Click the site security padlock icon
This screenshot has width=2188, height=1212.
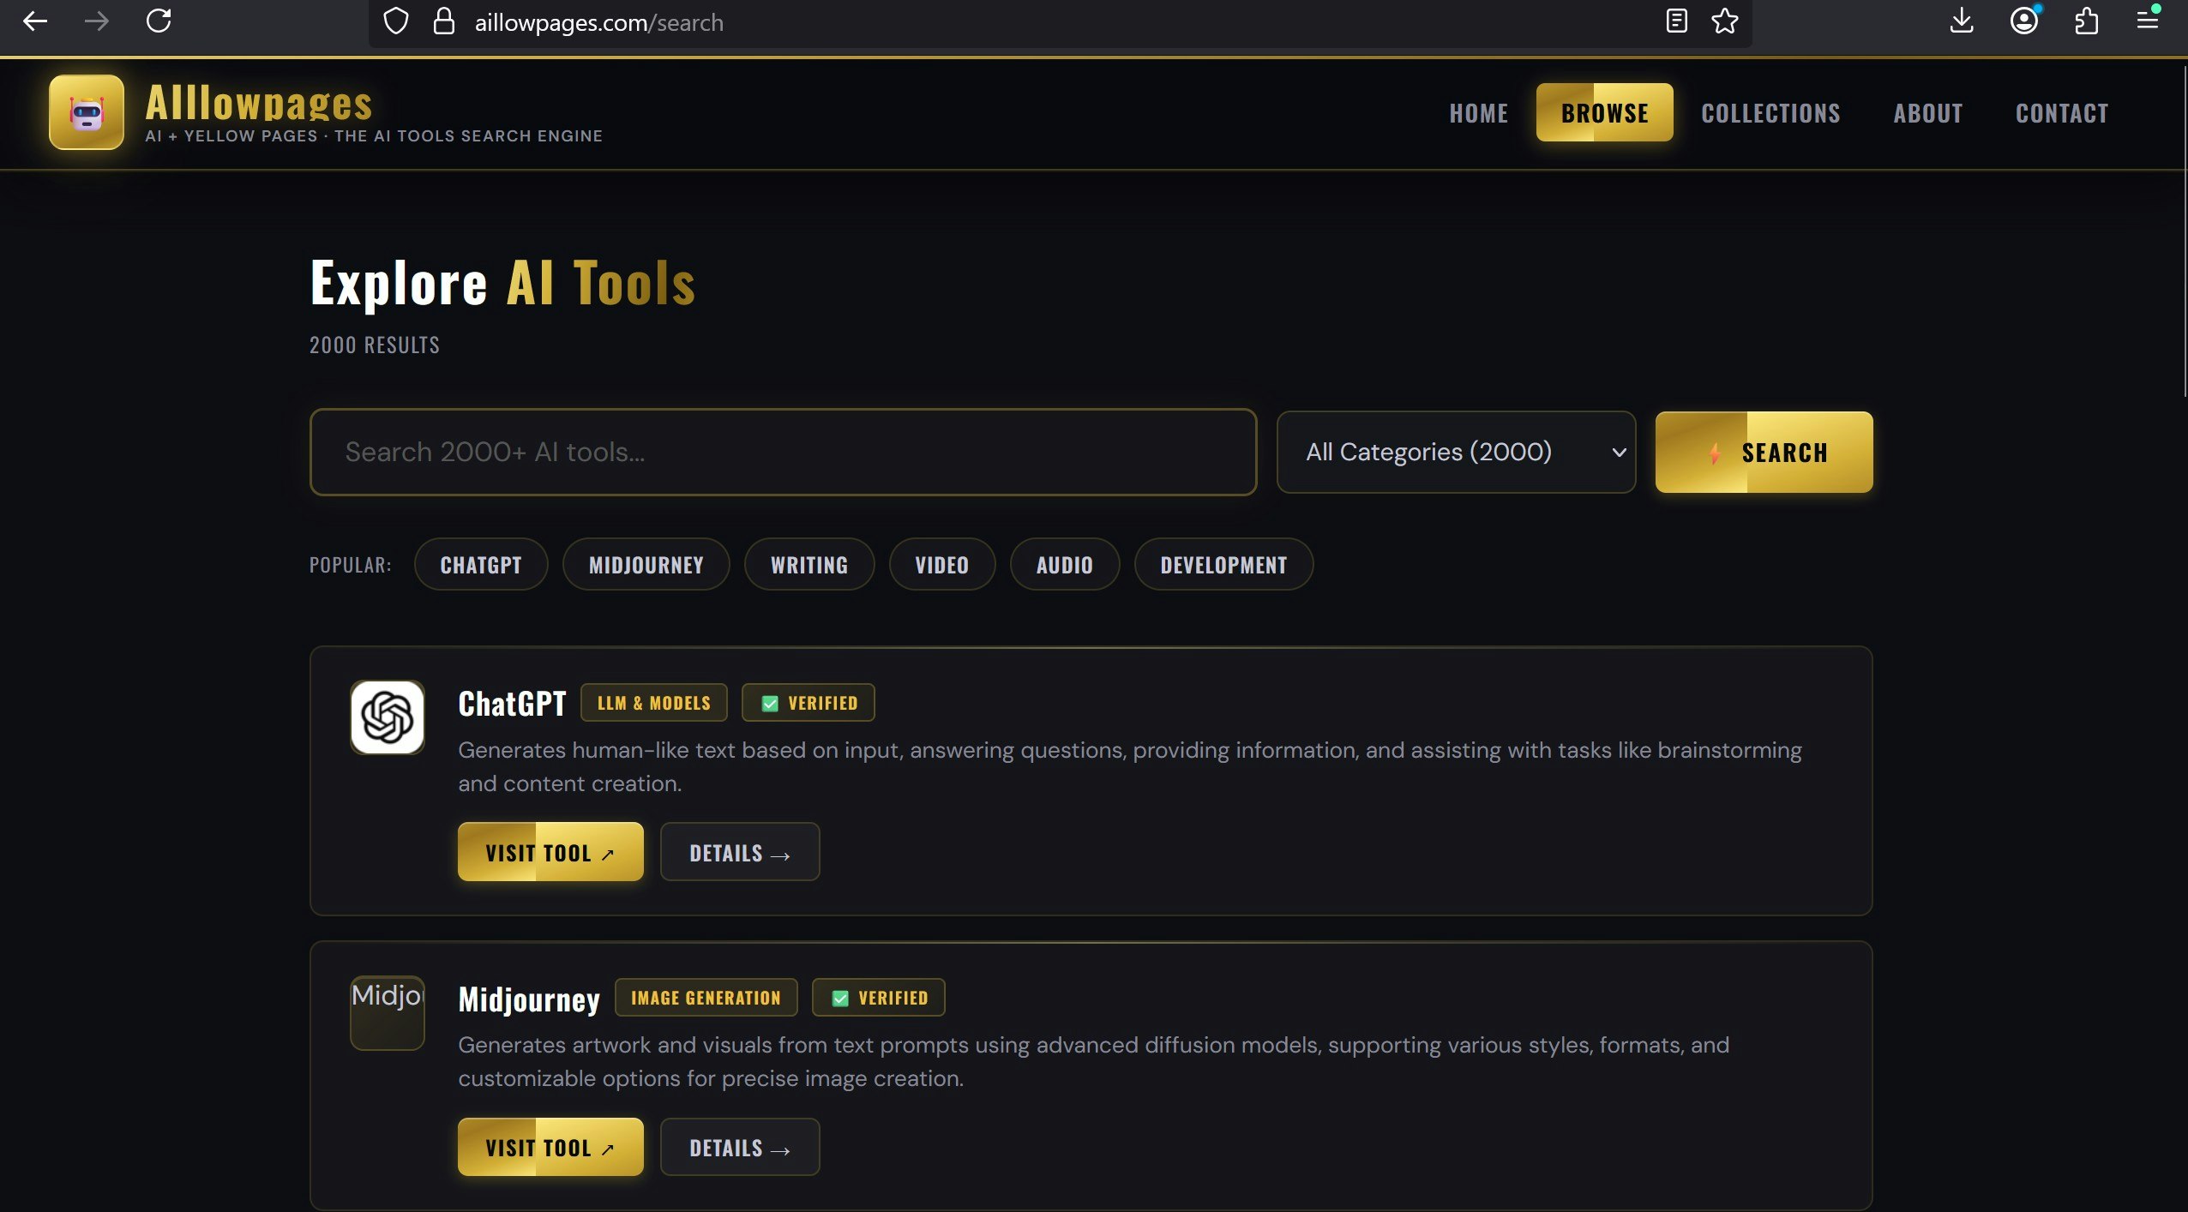[x=443, y=21]
